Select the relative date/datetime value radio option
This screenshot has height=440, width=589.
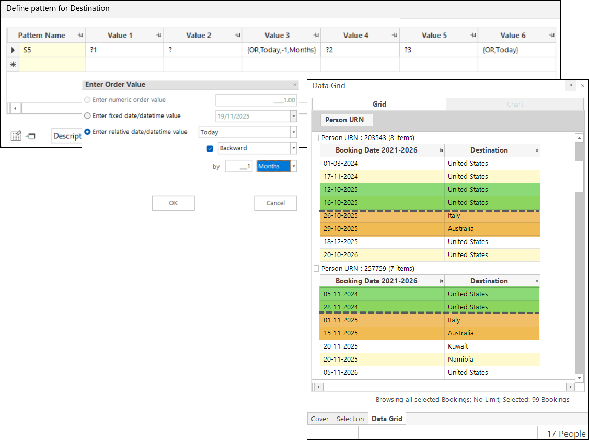[87, 132]
